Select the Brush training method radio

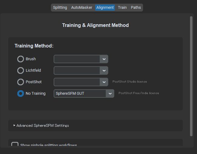(21, 59)
